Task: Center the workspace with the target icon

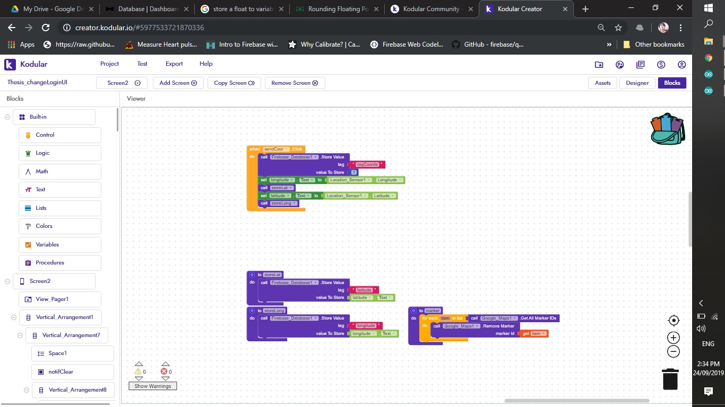Action: tap(674, 320)
